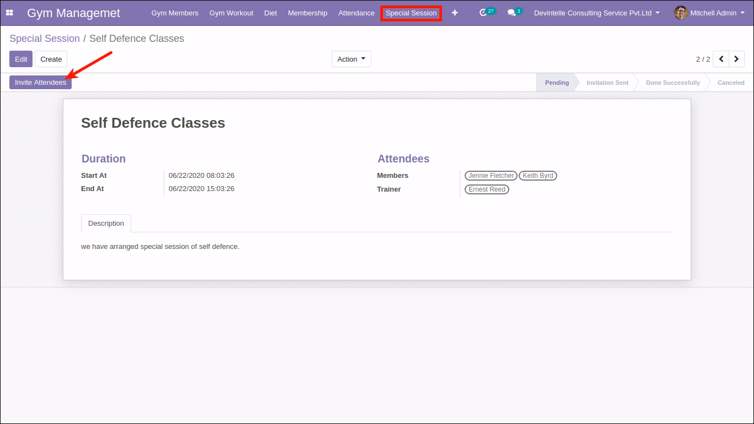Click Mitchell Admin avatar picture

point(681,13)
